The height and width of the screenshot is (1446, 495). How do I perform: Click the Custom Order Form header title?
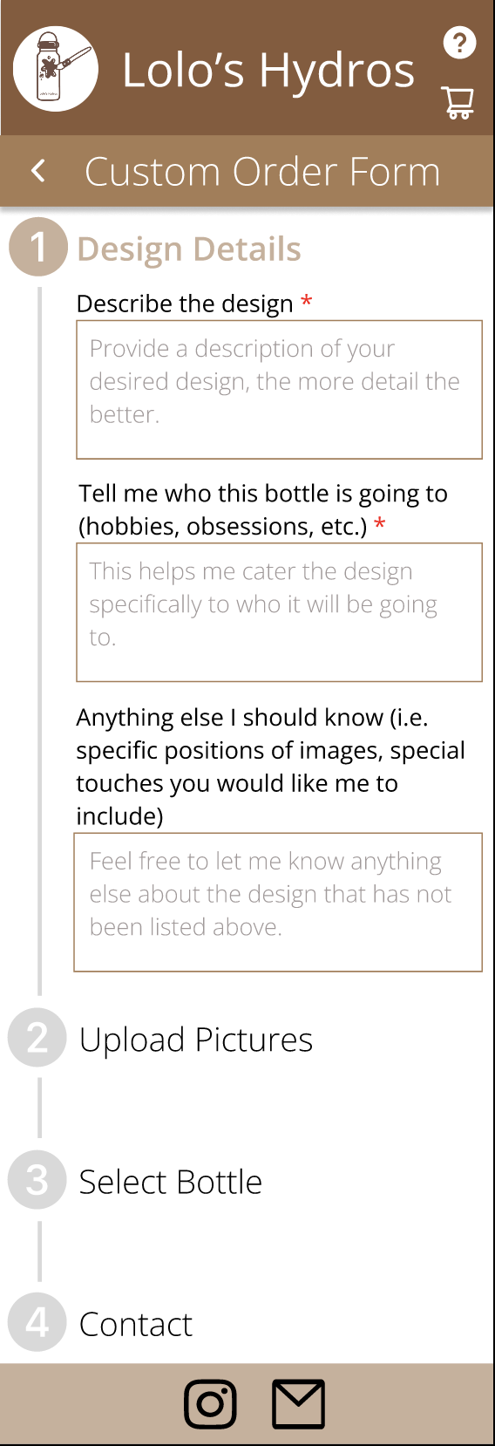click(262, 172)
